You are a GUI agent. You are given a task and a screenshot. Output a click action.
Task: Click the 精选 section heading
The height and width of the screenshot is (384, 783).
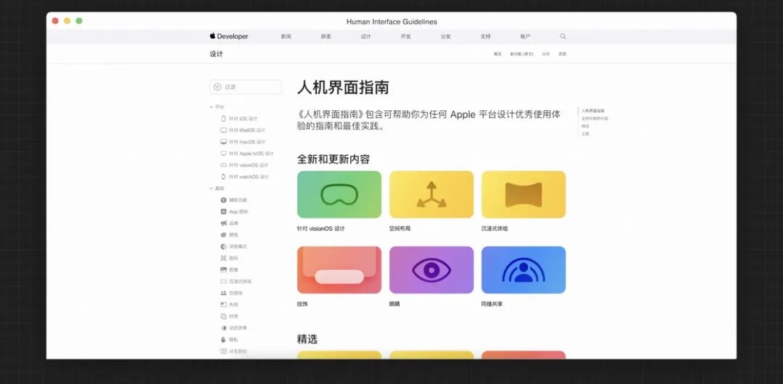tap(307, 339)
